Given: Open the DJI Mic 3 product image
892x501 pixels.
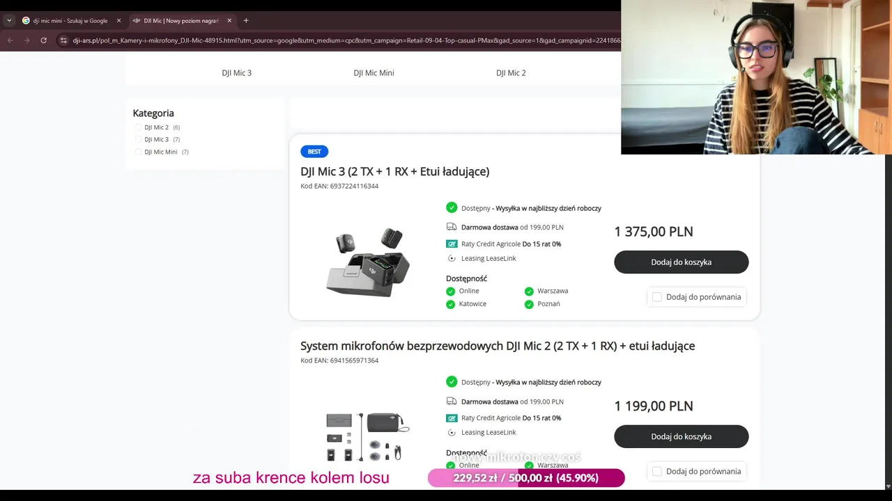Looking at the screenshot, I should pyautogui.click(x=368, y=261).
